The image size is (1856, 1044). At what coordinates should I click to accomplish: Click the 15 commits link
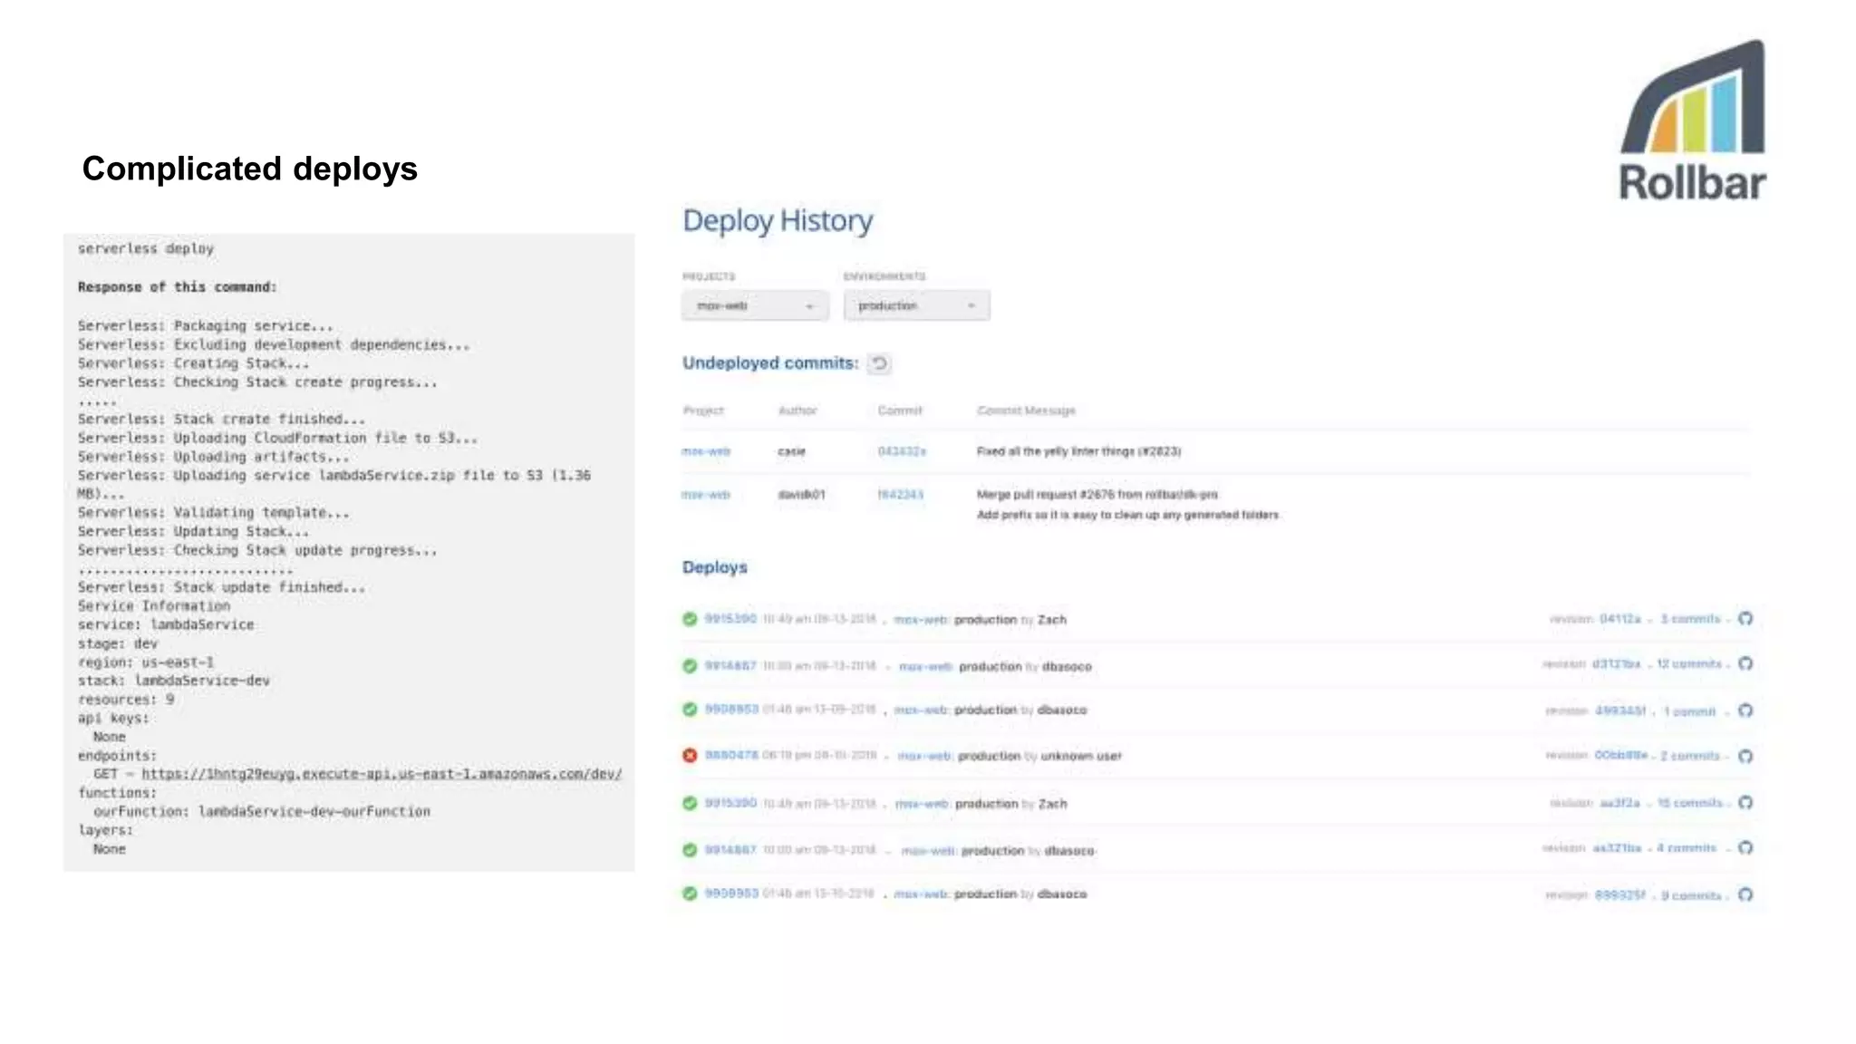point(1689,803)
